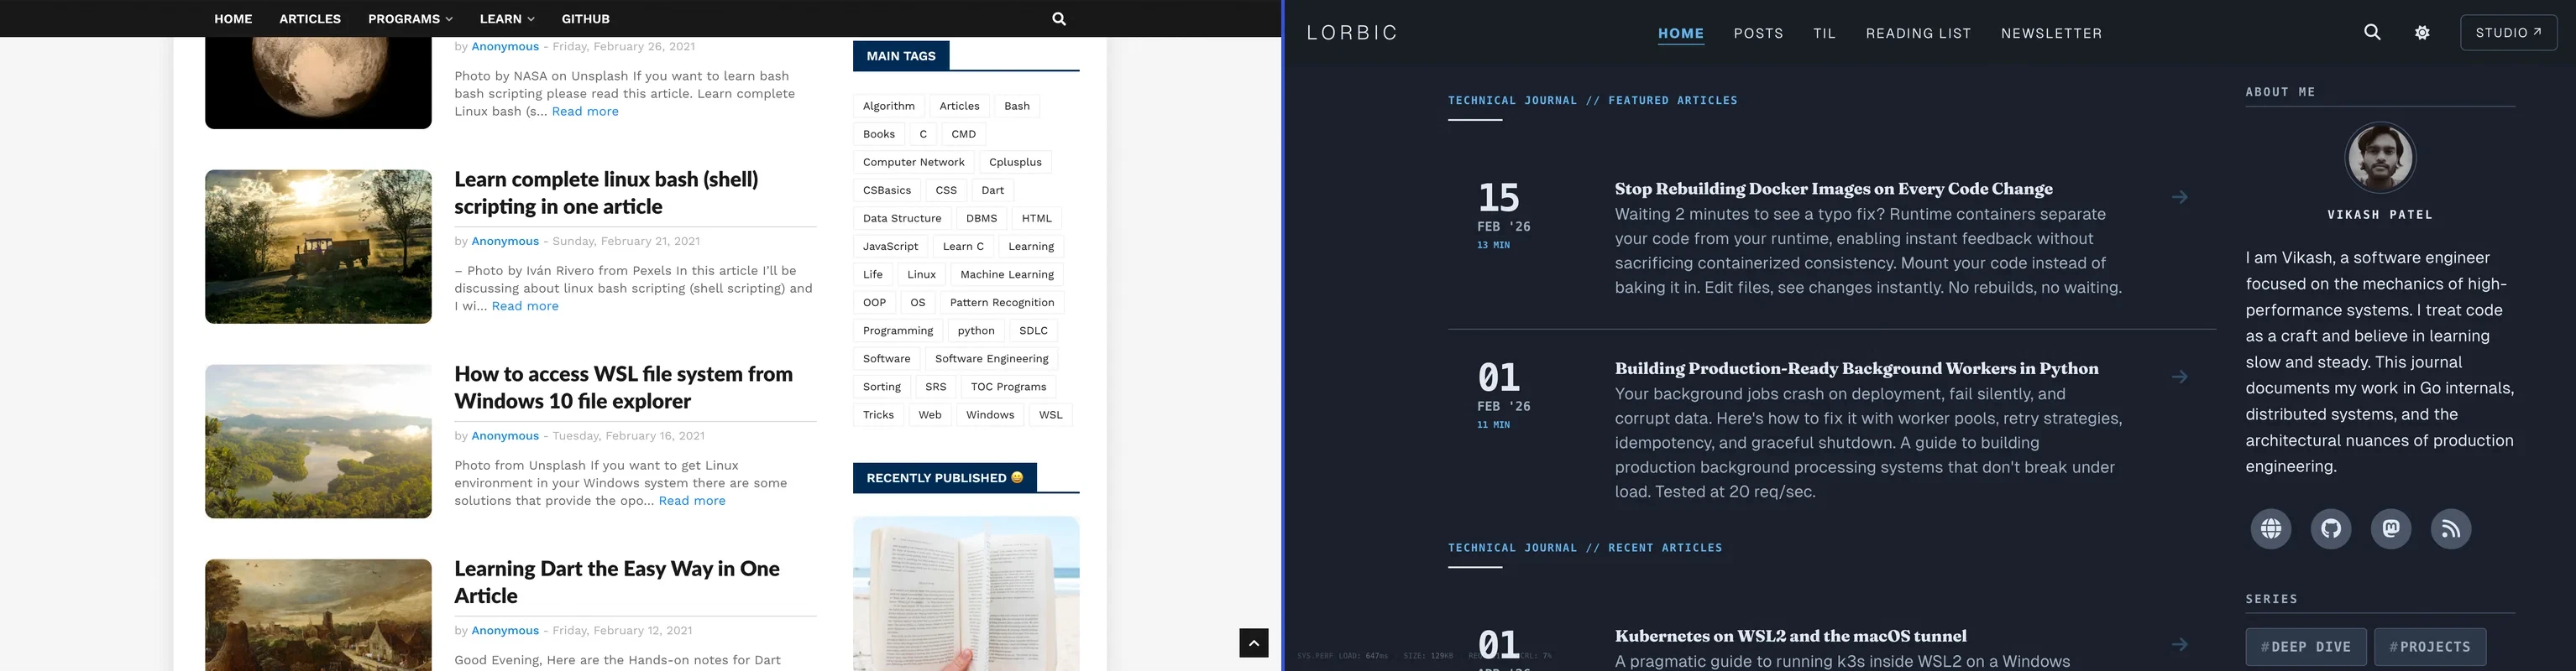The image size is (2576, 671).
Task: Click Vikash Patel's avatar photo
Action: [2380, 158]
